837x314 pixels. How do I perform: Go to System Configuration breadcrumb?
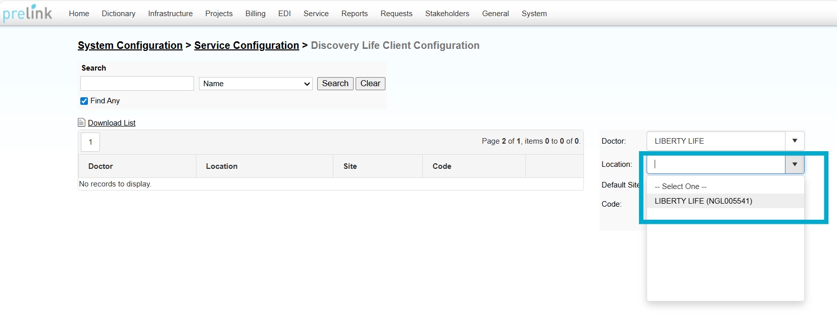tap(130, 45)
